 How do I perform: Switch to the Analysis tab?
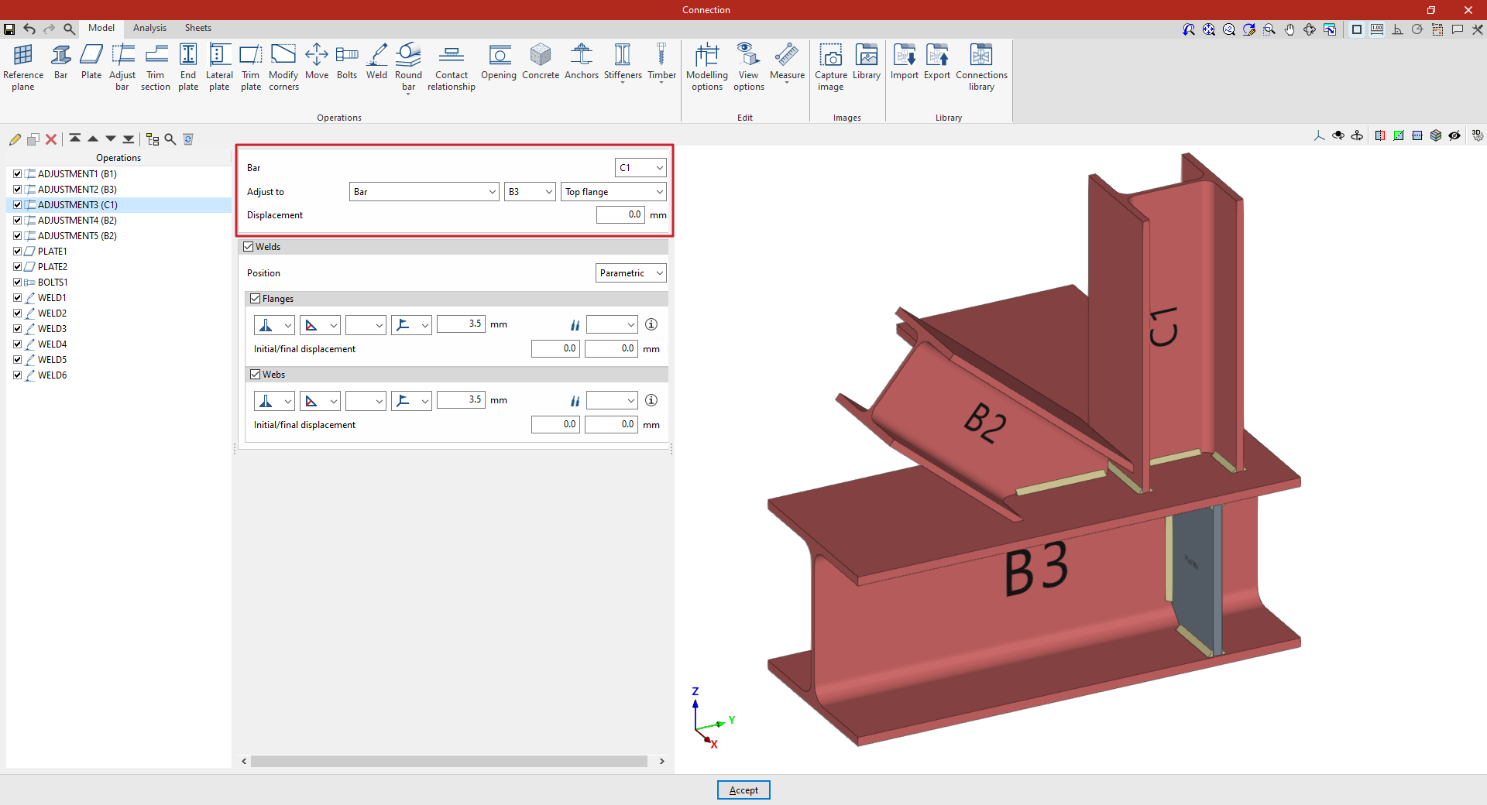tap(149, 28)
